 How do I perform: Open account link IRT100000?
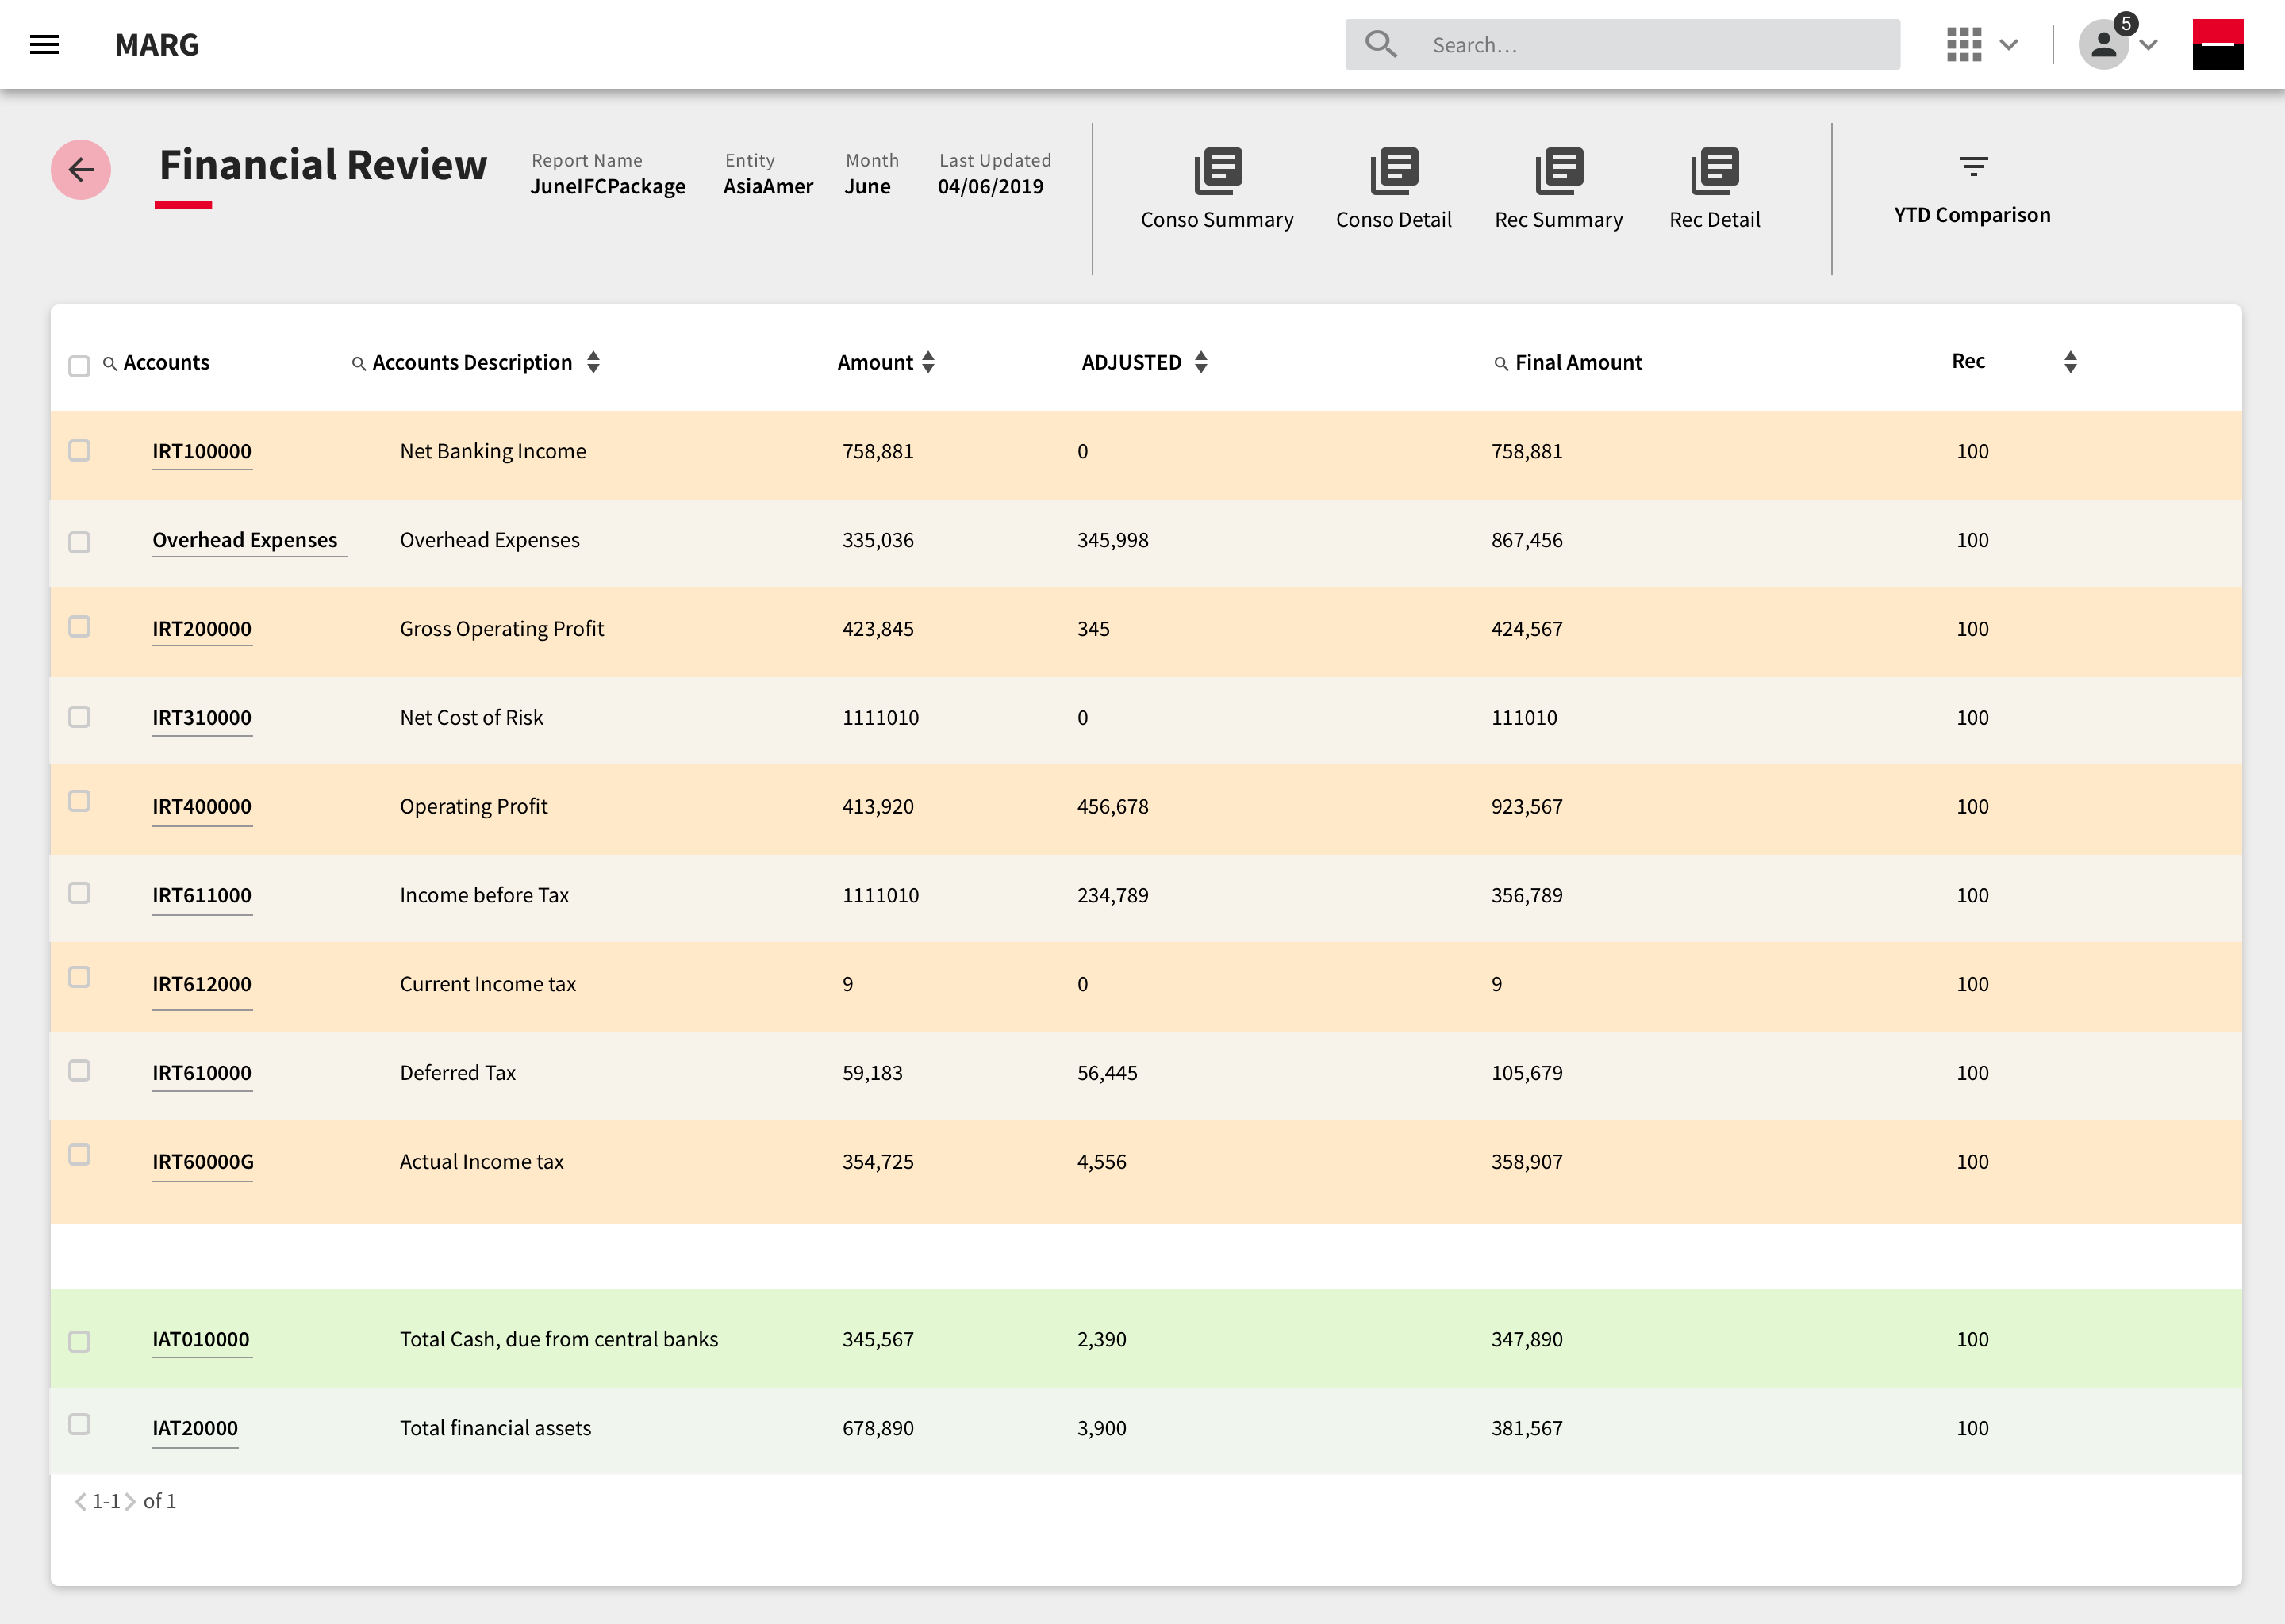202,452
